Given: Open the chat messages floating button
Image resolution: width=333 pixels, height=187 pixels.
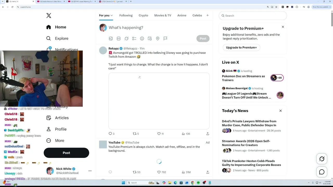Looking at the screenshot, I should tap(322, 172).
